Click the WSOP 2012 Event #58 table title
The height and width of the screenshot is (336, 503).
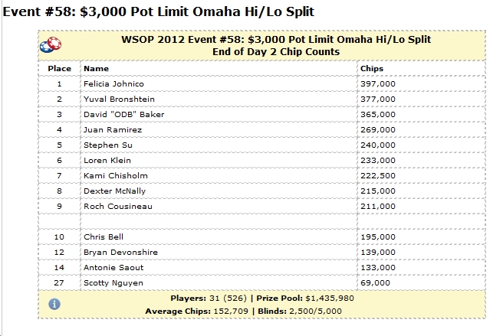pyautogui.click(x=276, y=45)
